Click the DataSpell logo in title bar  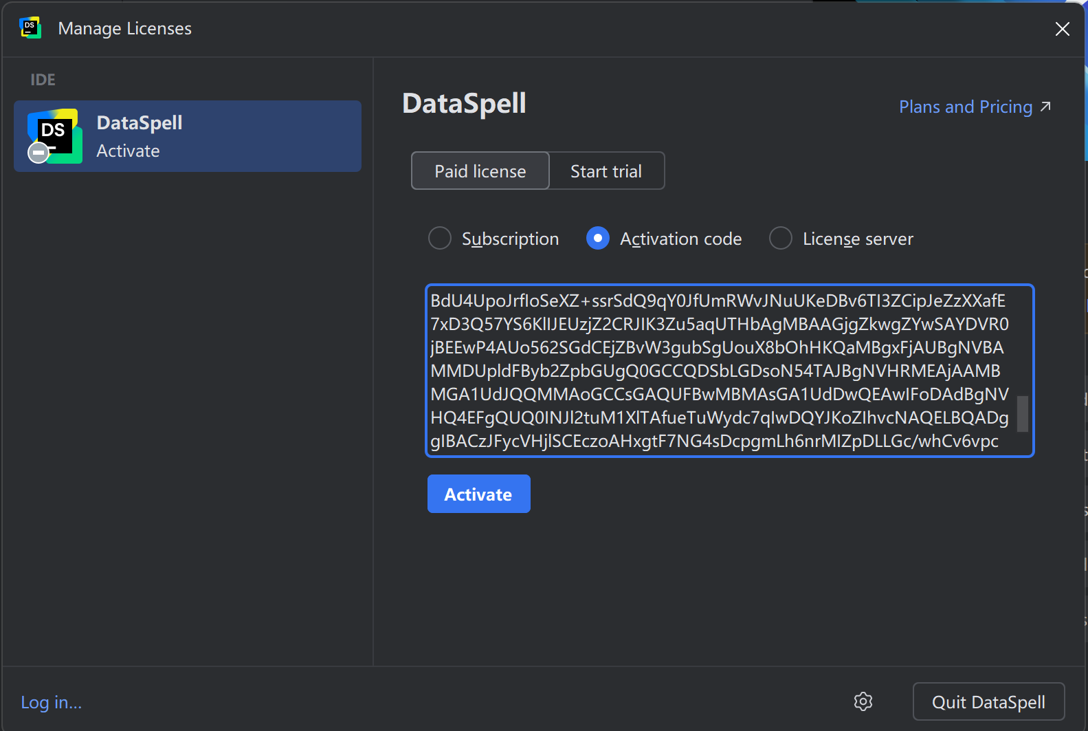click(30, 28)
